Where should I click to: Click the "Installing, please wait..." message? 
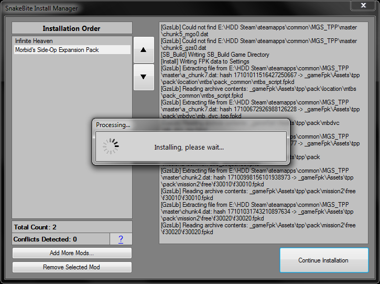coord(189,147)
